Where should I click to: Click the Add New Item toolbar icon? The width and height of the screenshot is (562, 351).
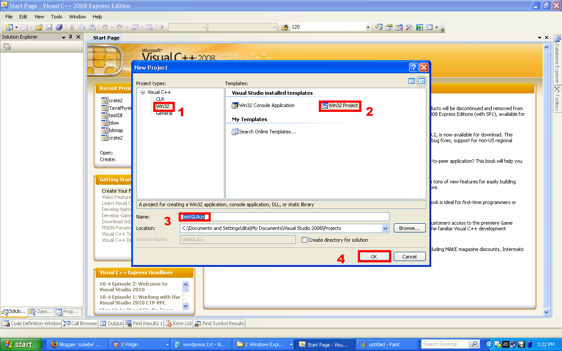[24, 27]
